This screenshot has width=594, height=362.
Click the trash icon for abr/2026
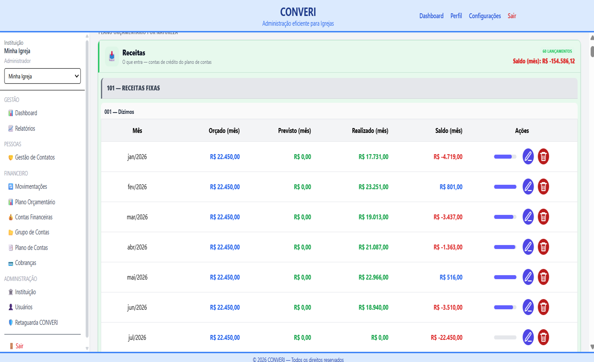[543, 247]
